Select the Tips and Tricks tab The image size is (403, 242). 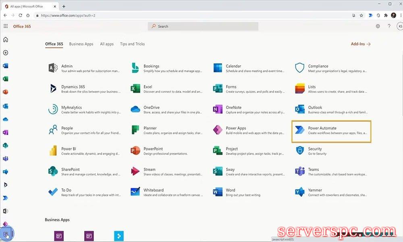132,44
